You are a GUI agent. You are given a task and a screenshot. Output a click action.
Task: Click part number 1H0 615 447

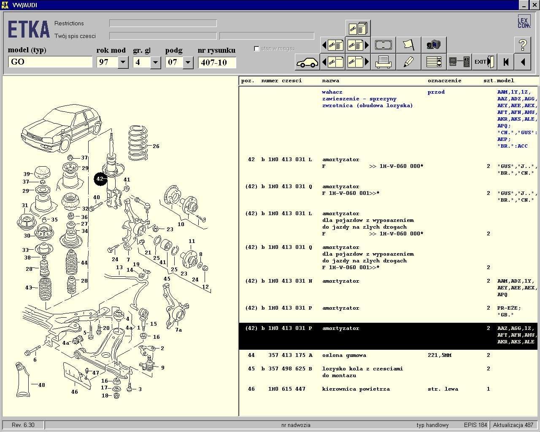pyautogui.click(x=286, y=389)
